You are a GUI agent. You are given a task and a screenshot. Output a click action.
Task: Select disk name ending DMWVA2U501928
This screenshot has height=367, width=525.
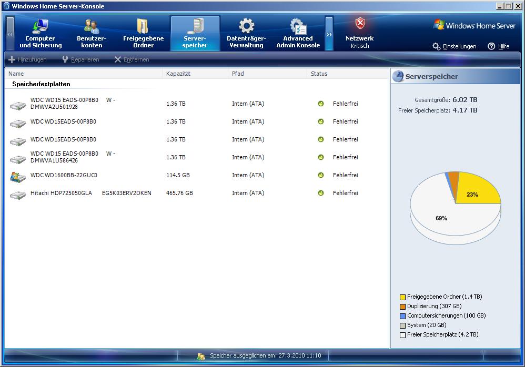click(x=73, y=104)
